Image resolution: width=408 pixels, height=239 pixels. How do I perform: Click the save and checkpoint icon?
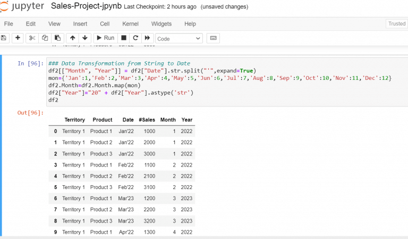point(4,38)
